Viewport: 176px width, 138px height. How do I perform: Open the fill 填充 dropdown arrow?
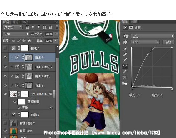56,41
